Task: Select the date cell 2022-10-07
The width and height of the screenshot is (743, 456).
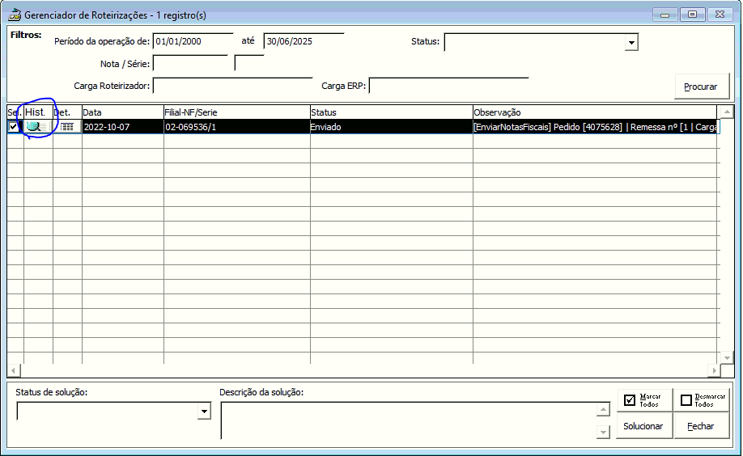Action: pyautogui.click(x=123, y=127)
